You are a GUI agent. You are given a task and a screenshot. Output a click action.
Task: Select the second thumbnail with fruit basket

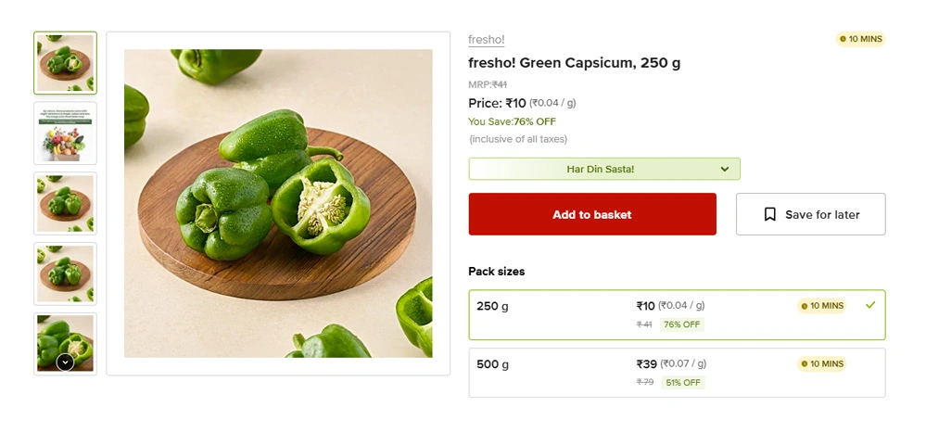point(65,133)
